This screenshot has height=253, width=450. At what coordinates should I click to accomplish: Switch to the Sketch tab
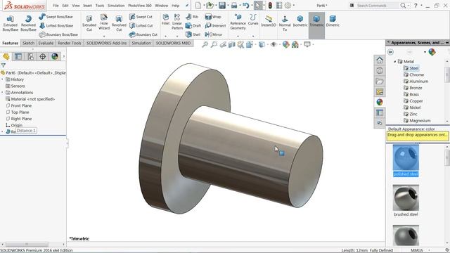(28, 43)
